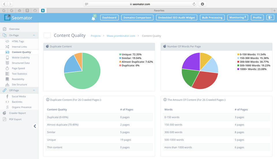Click Safari back navigation arrow

4,4
